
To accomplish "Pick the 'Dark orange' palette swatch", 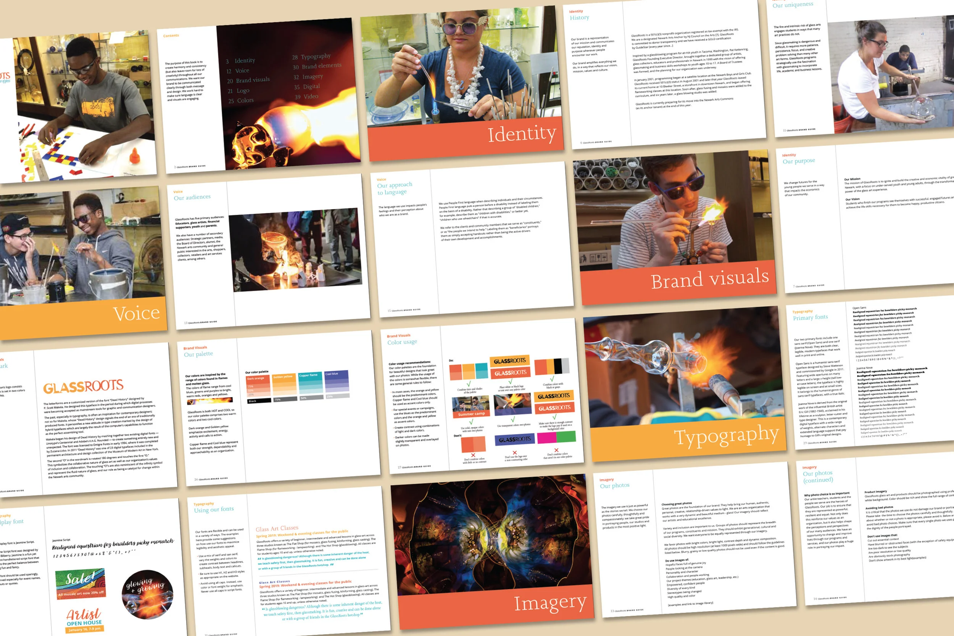I will click(x=258, y=386).
